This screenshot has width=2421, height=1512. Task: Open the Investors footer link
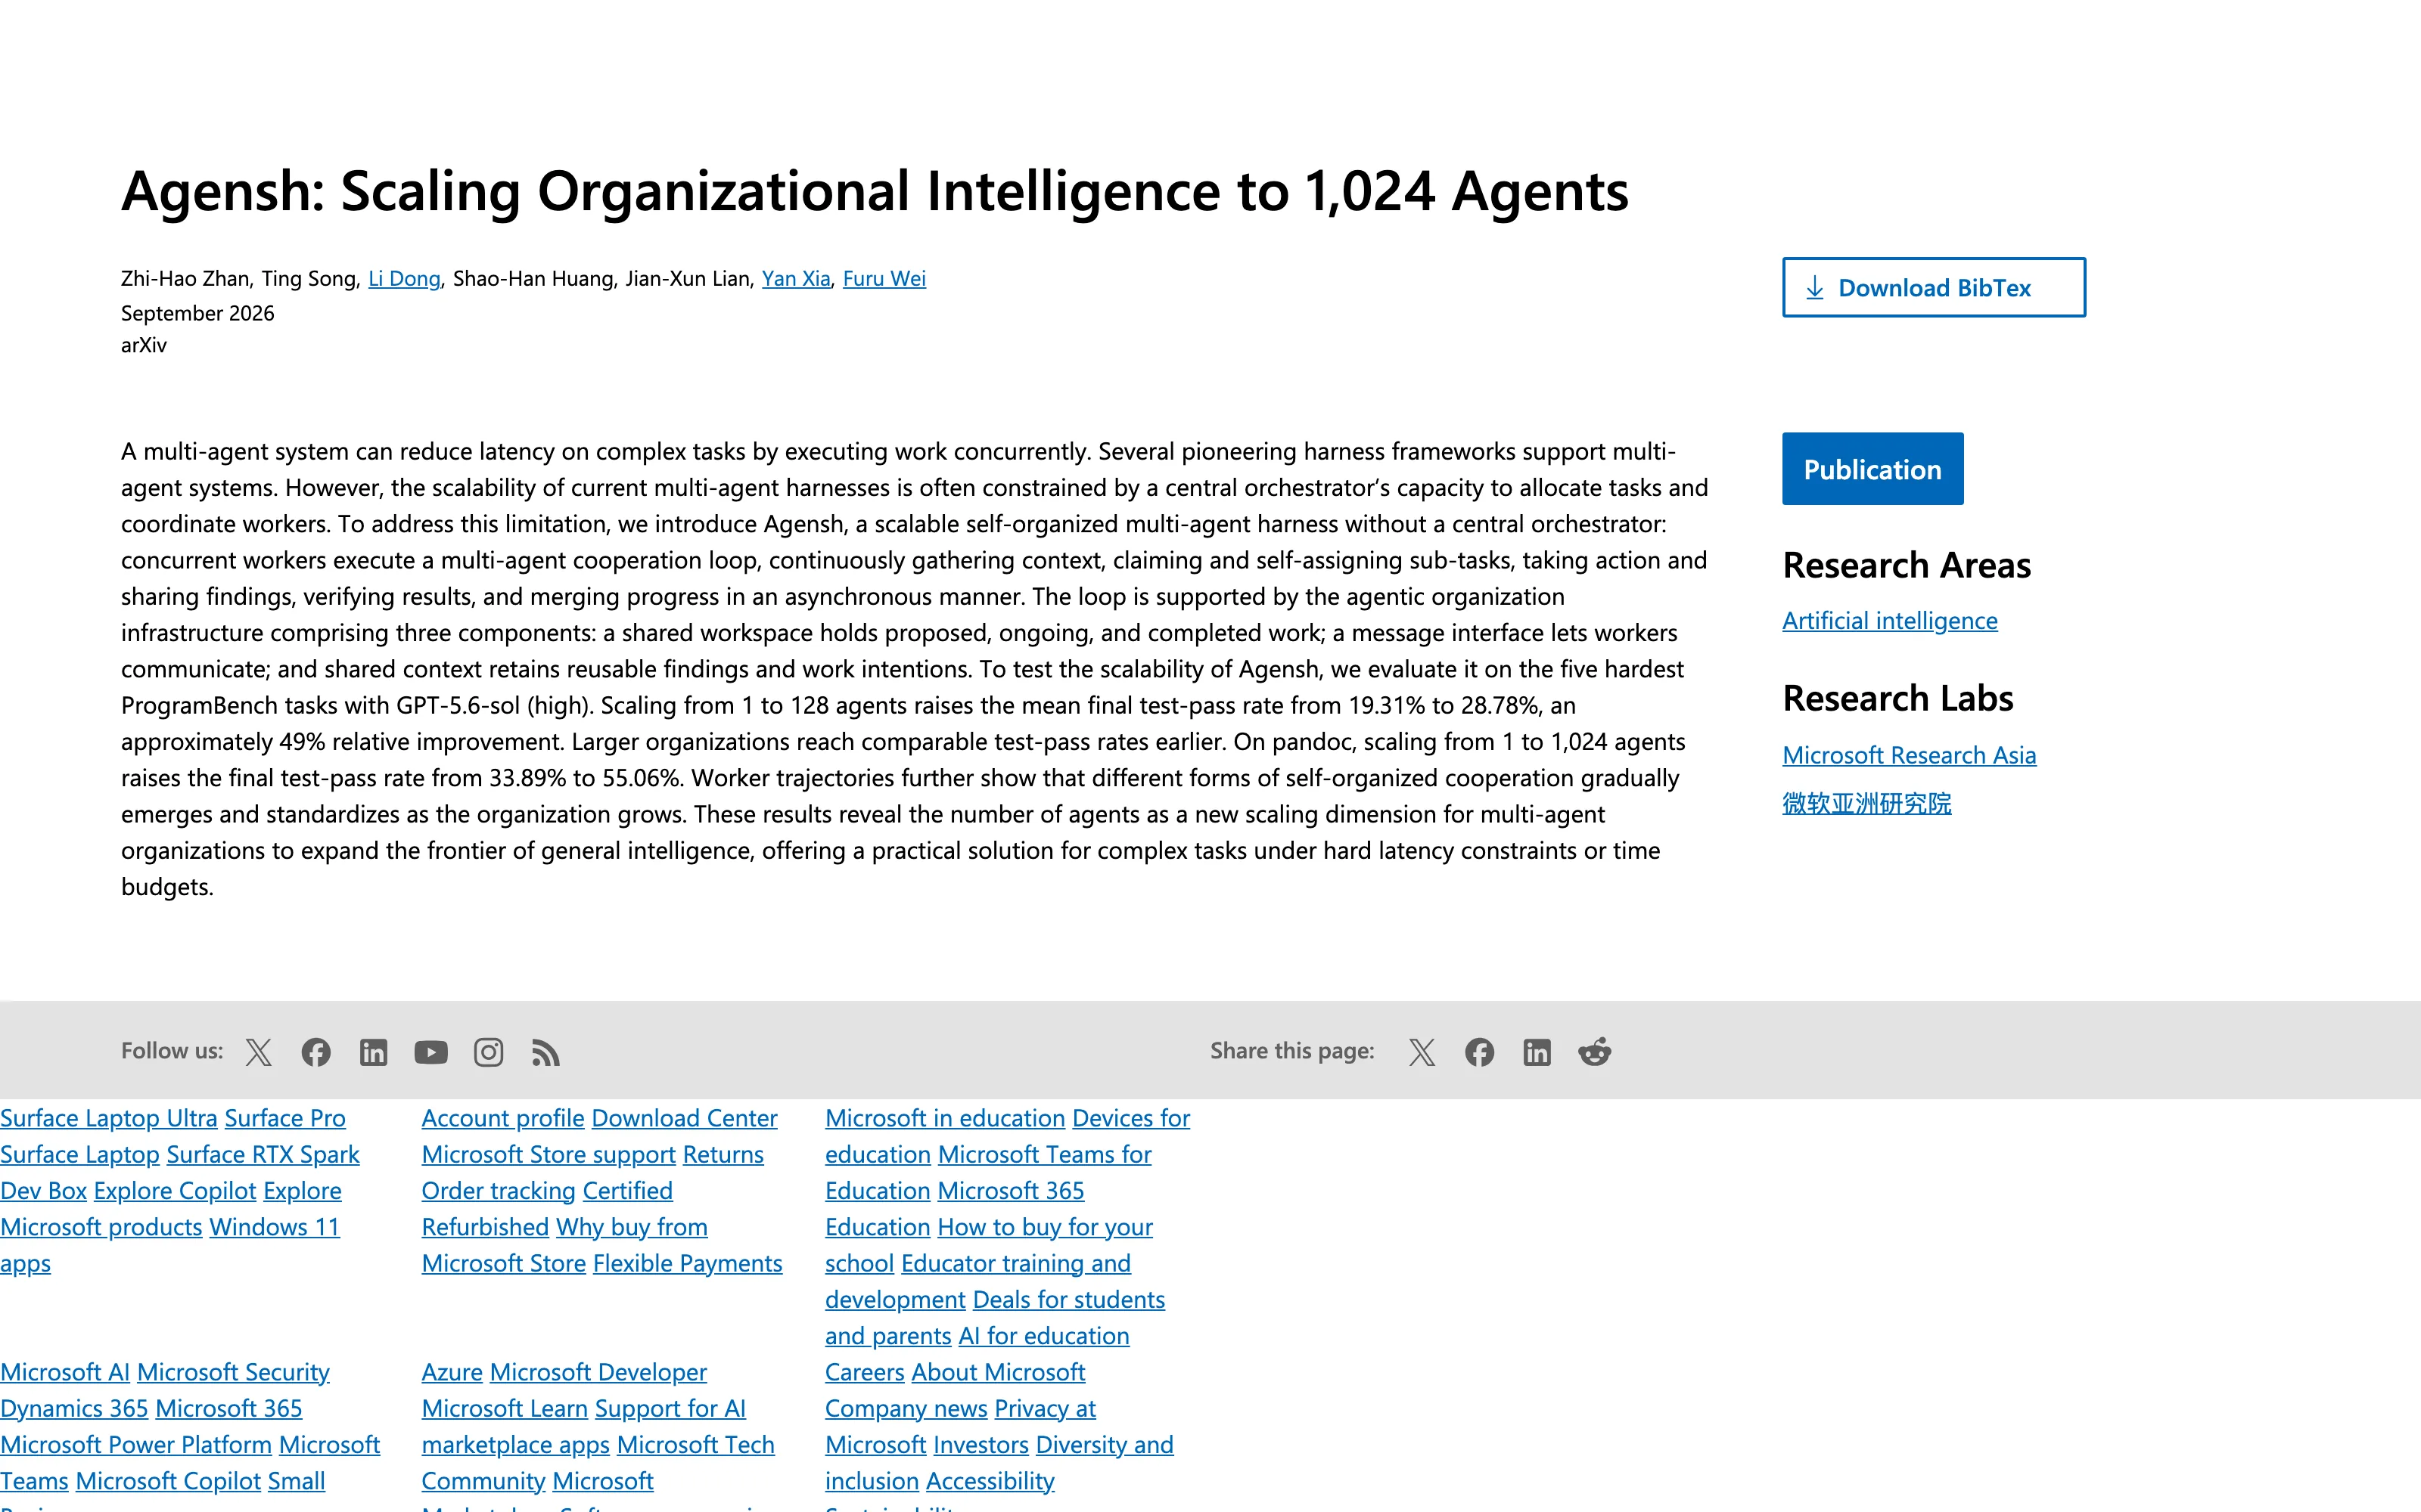pyautogui.click(x=981, y=1445)
